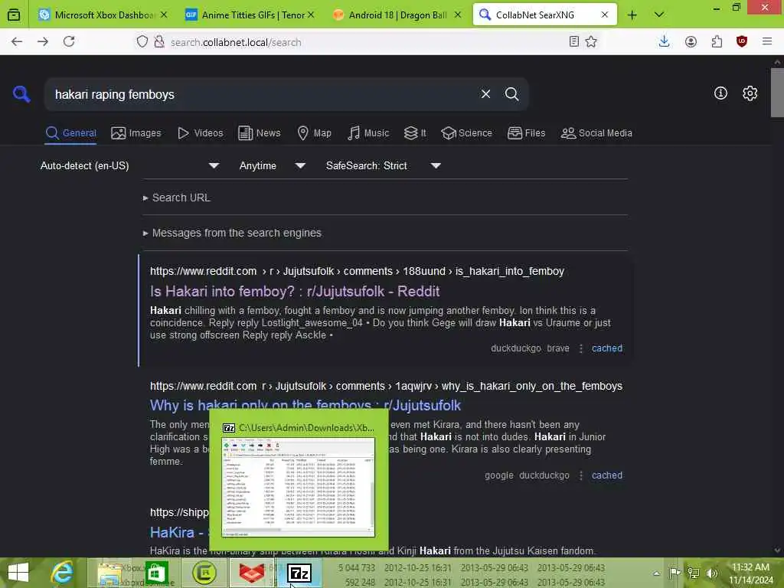The width and height of the screenshot is (784, 588).
Task: Open the network tray icon
Action: click(x=693, y=573)
